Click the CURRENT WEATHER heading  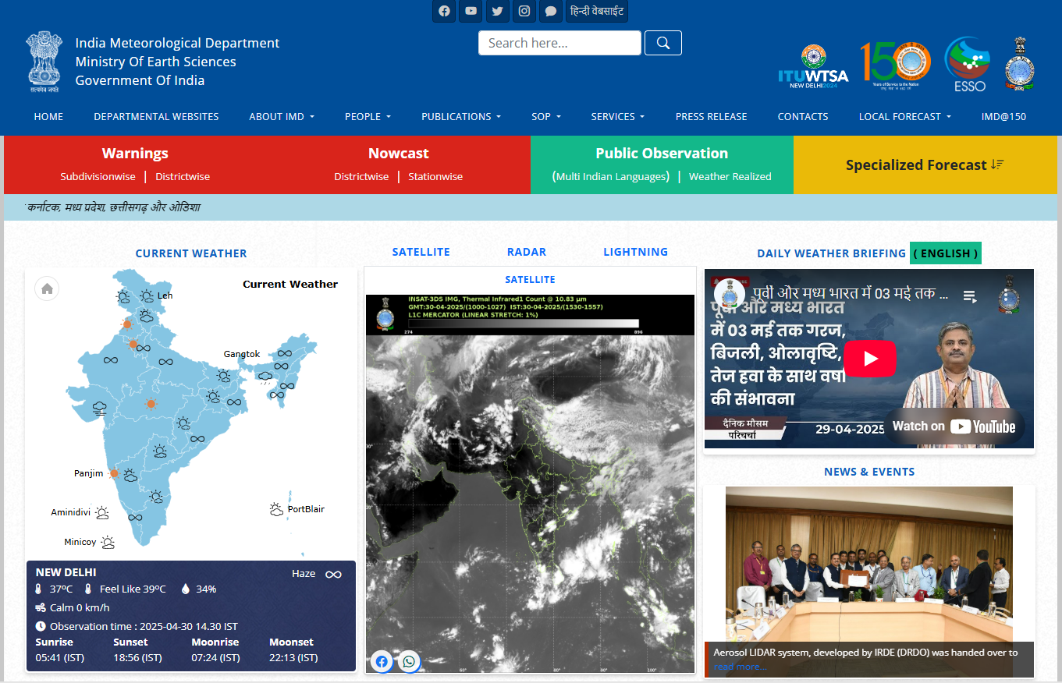coord(191,253)
